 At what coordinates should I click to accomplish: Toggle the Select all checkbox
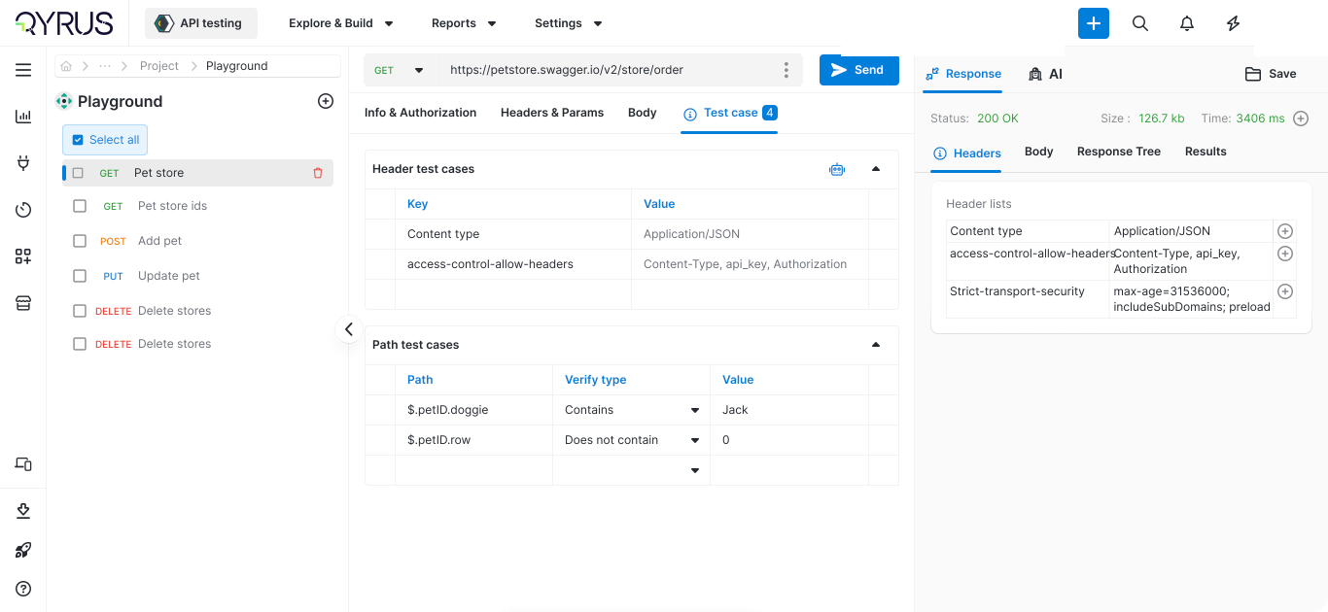pos(79,140)
